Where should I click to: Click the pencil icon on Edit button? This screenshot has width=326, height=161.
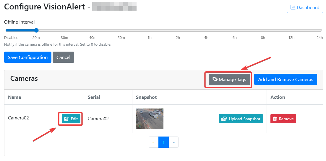click(67, 119)
